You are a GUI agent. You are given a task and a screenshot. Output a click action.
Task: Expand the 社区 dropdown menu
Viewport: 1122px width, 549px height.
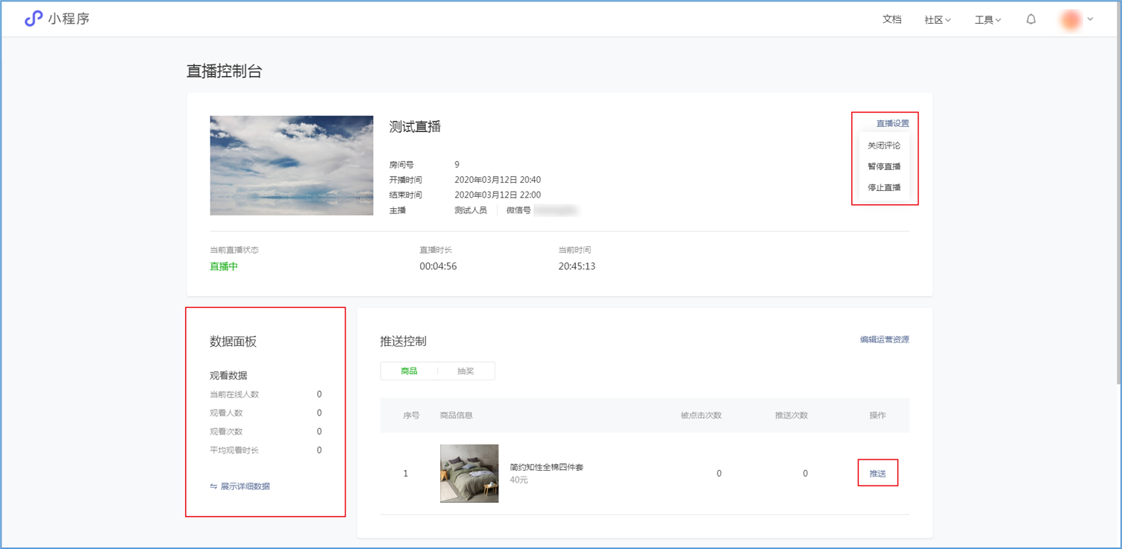938,20
